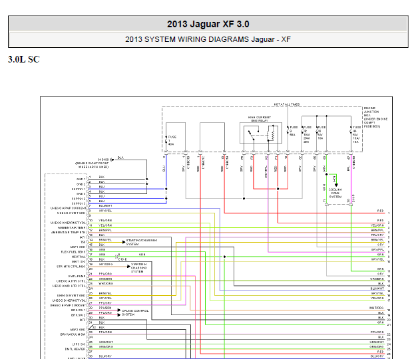Click the 'BRK VACUUM SW' pin label
412x359 pixels.
(x=73, y=334)
